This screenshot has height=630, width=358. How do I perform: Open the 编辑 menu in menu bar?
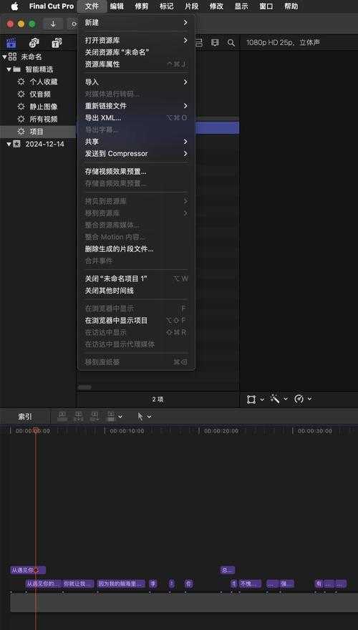click(117, 6)
